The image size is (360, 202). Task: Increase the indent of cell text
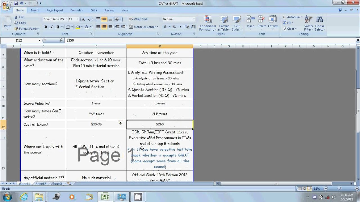click(x=123, y=27)
